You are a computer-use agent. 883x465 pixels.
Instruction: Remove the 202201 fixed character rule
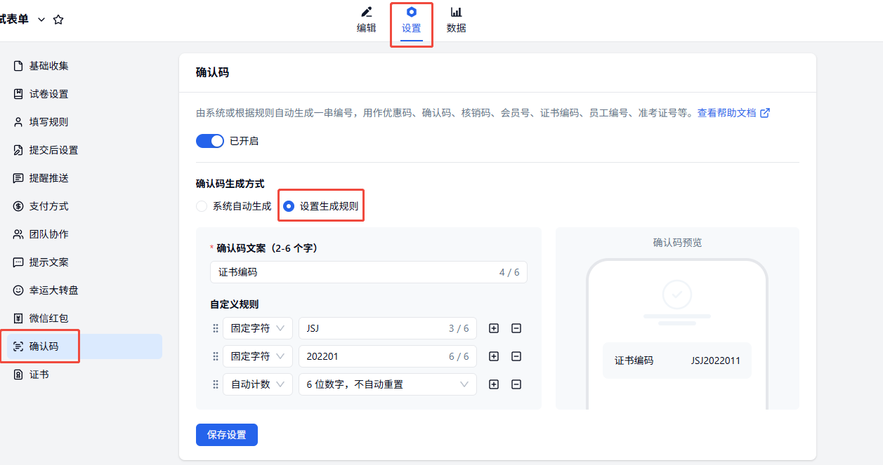click(x=516, y=356)
